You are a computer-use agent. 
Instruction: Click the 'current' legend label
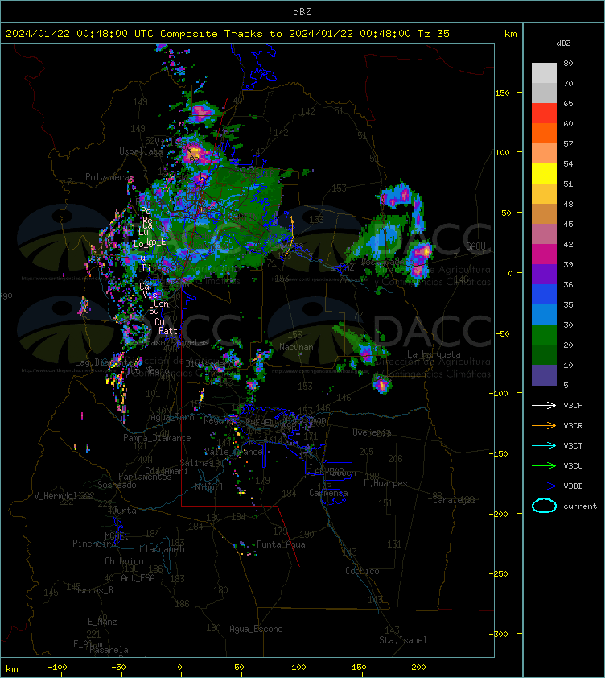(580, 506)
